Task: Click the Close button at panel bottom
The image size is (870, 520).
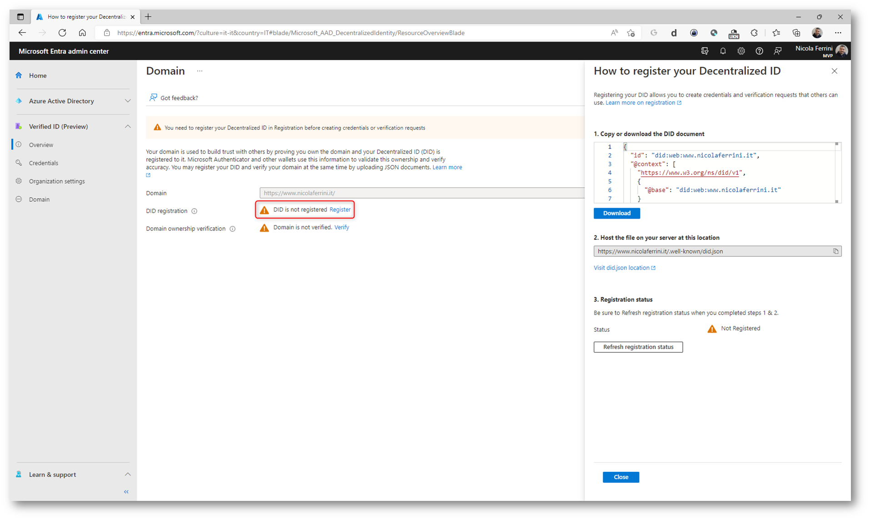Action: 620,477
